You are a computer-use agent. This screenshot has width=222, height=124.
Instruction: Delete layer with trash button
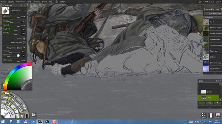pos(217,103)
